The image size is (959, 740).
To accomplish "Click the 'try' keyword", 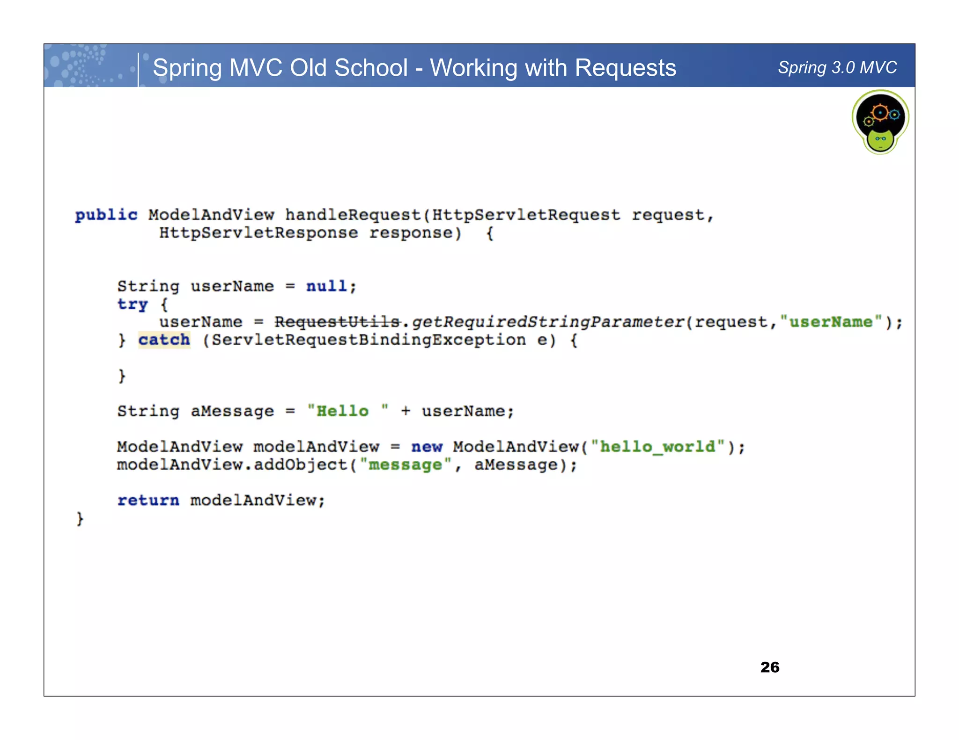I will [x=132, y=304].
